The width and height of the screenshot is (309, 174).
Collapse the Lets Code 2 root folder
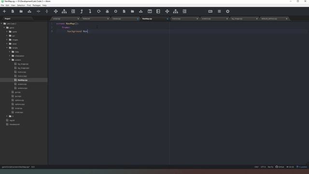click(1, 24)
